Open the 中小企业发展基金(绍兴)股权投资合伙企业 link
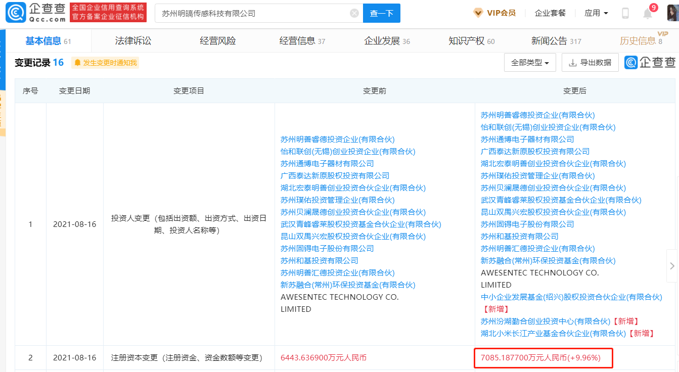The image size is (679, 372). pyautogui.click(x=571, y=297)
